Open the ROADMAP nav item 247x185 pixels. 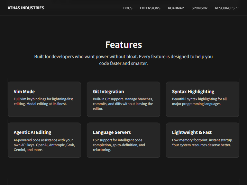[x=176, y=8]
